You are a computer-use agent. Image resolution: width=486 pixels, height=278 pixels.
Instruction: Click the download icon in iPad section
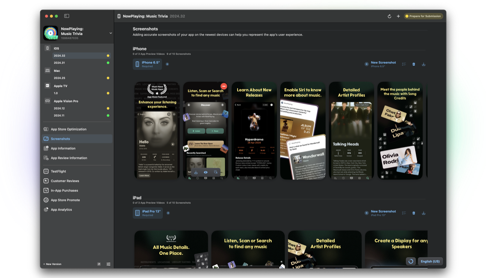424,213
